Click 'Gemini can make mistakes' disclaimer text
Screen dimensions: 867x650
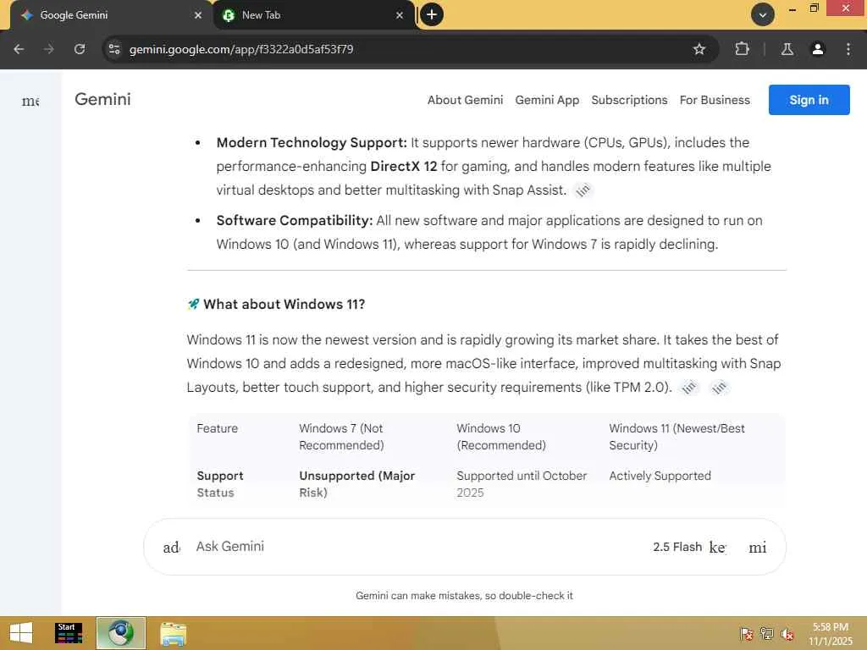point(465,596)
